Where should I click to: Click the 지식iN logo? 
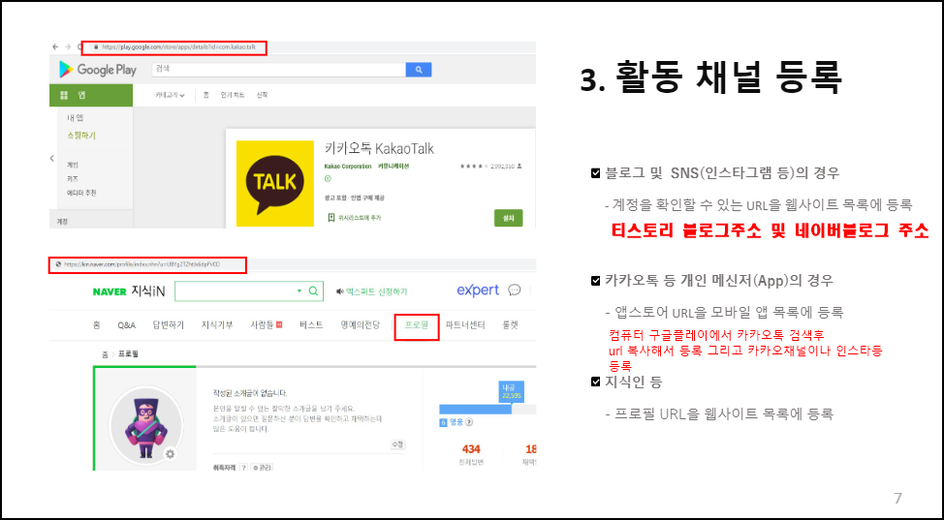(x=147, y=291)
